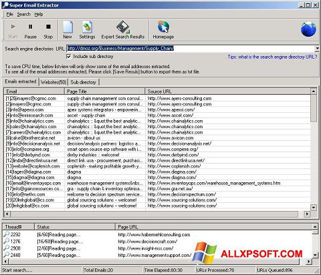
Task: Click thread list horizontal scroll left arrow
Action: tap(6, 261)
